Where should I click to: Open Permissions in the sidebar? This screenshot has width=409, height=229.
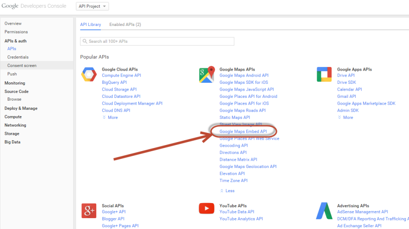pos(16,32)
